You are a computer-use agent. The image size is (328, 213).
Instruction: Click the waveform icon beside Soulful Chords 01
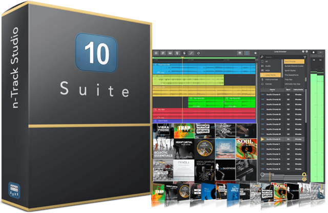(x=262, y=95)
